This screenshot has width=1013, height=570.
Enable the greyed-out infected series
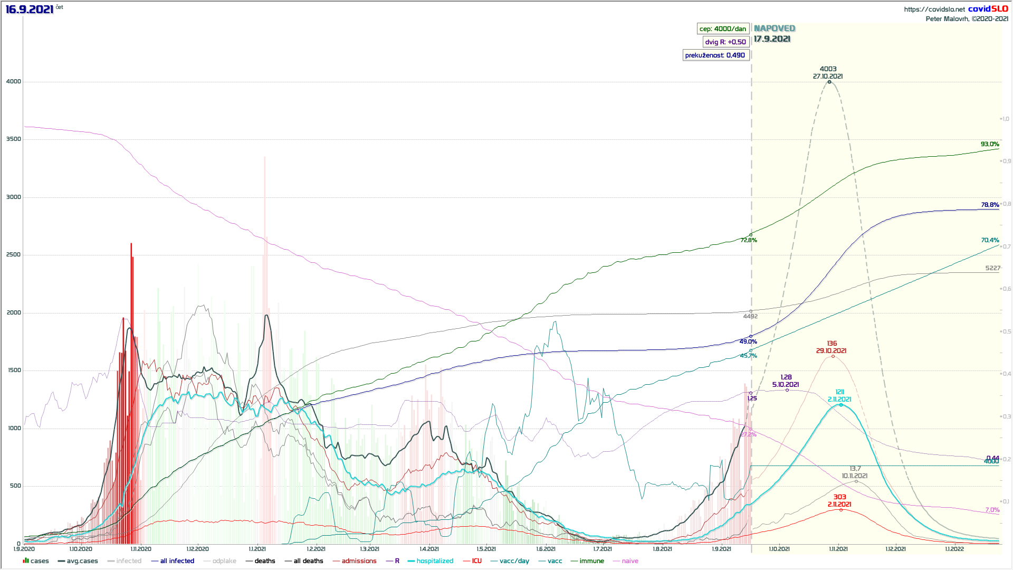128,561
